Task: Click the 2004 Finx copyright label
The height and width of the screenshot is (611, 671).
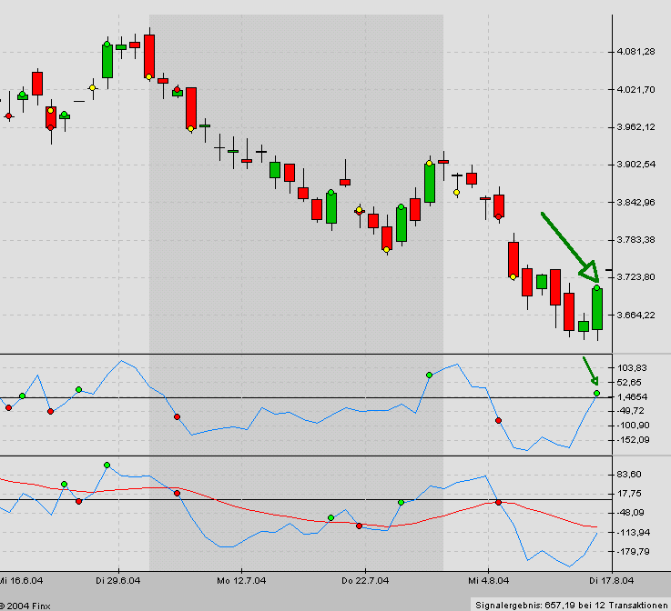Action: 25,605
